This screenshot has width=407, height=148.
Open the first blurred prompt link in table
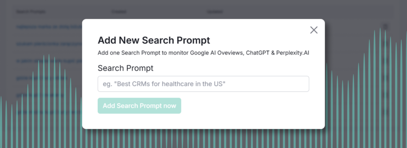click(x=49, y=27)
